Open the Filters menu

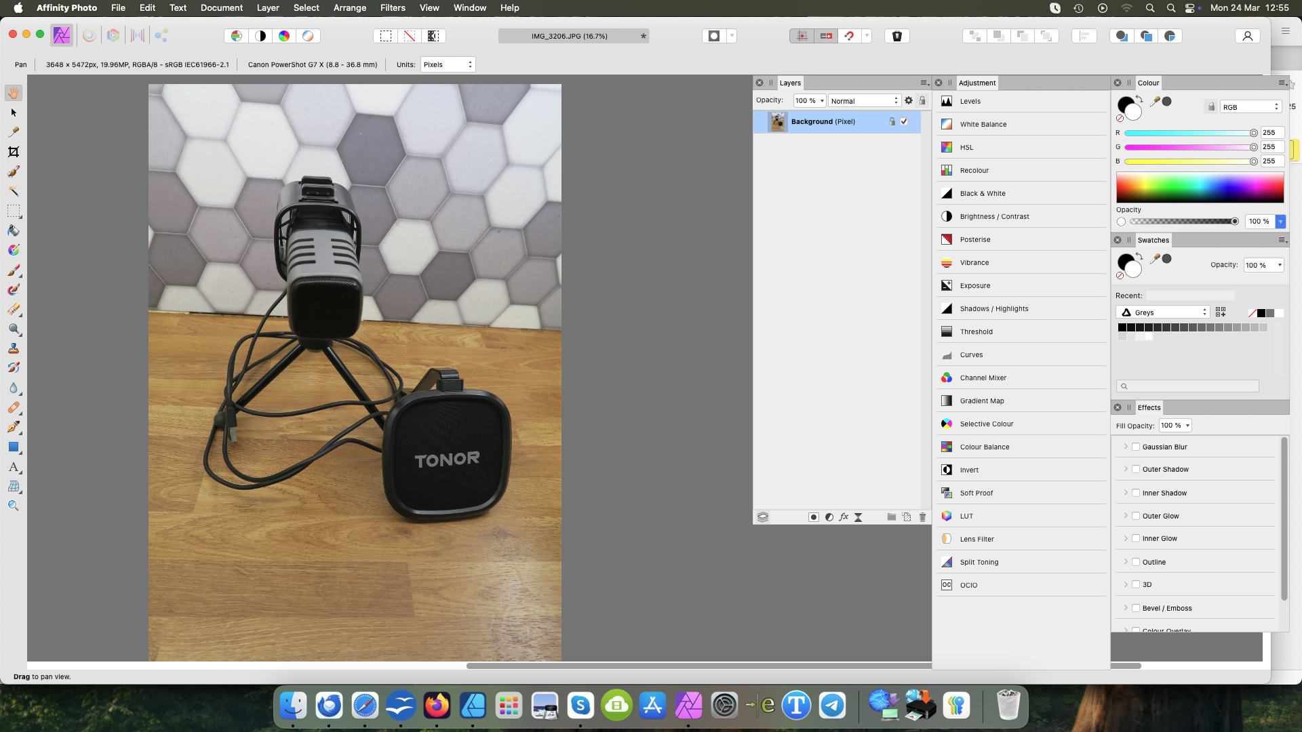[393, 7]
